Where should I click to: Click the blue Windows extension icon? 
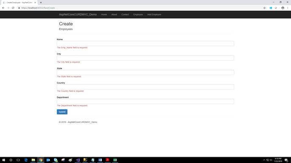[x=271, y=8]
